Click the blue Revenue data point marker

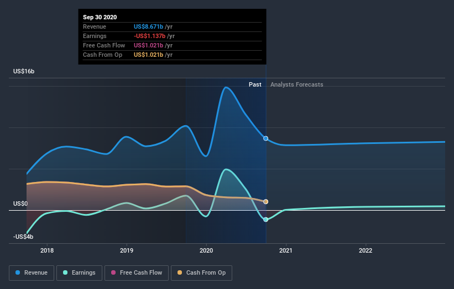tap(265, 138)
